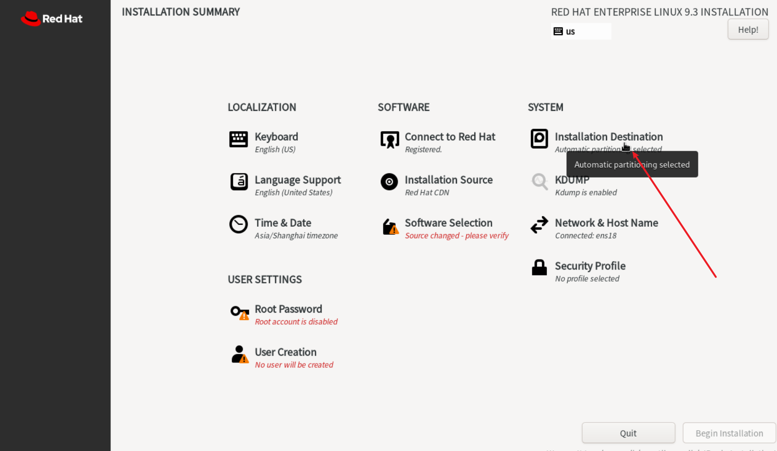Open Language Support via its icon

click(x=239, y=182)
